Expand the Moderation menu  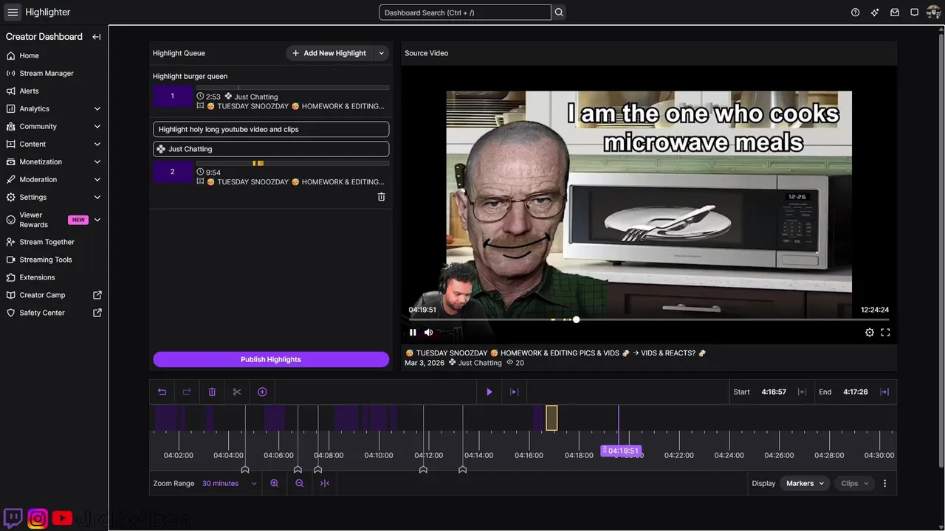97,179
